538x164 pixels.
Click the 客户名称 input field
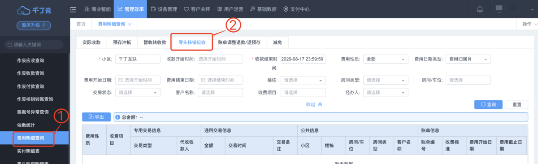pos(220,92)
